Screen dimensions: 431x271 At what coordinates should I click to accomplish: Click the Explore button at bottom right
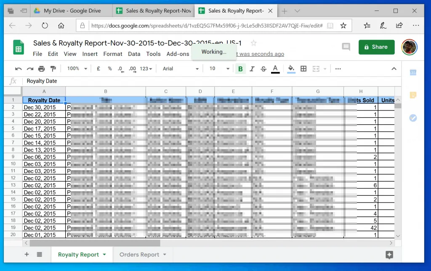tap(389, 255)
